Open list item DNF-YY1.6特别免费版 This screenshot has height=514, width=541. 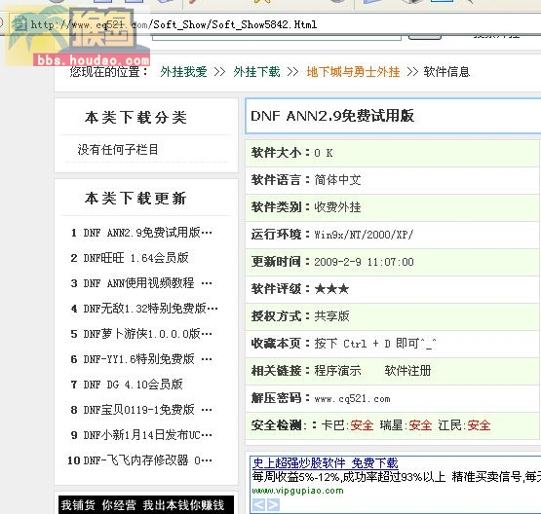(x=147, y=359)
